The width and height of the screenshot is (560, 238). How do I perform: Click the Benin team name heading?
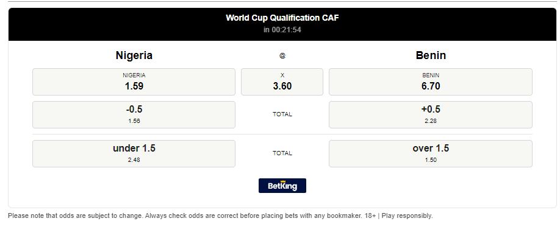point(431,55)
